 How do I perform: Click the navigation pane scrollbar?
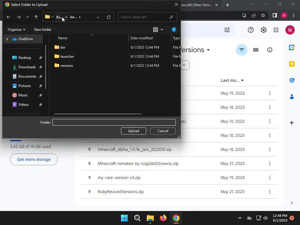(46, 67)
